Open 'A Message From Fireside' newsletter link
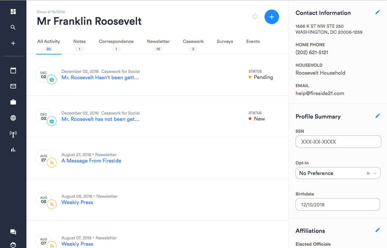387x248 pixels. point(91,161)
